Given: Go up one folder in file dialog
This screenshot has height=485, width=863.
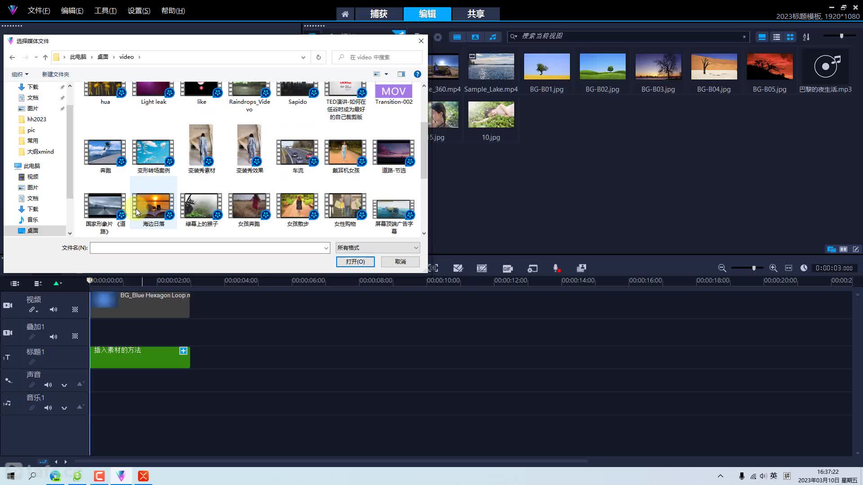Looking at the screenshot, I should tap(45, 57).
